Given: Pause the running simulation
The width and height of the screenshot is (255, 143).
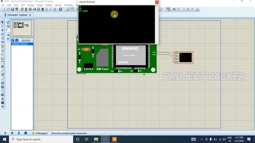Looking at the screenshot, I should pyautogui.click(x=19, y=133).
